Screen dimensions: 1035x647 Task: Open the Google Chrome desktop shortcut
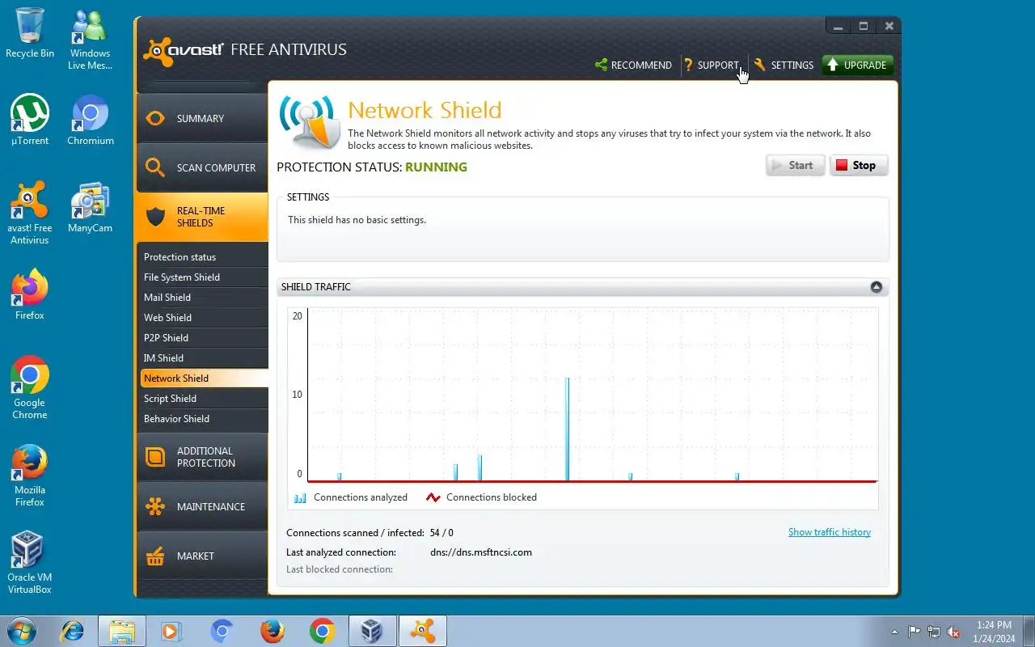pos(30,388)
